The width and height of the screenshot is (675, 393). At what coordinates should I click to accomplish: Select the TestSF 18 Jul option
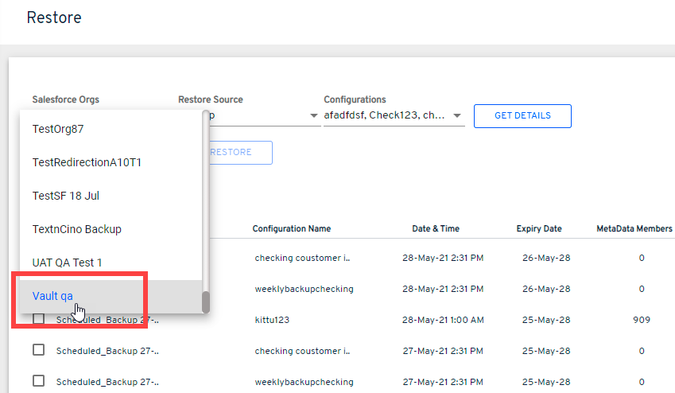click(65, 196)
